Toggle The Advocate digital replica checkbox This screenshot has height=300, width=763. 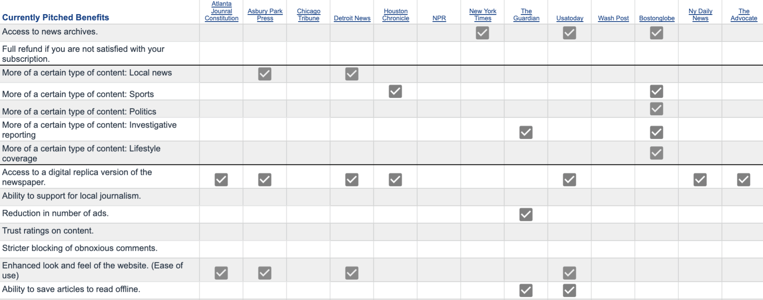743,179
